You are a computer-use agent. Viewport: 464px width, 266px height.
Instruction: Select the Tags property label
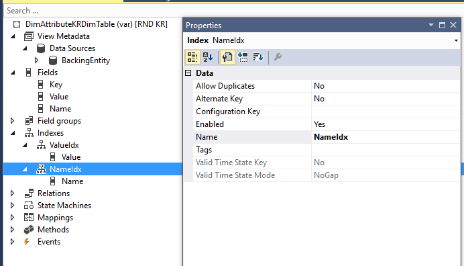point(204,150)
